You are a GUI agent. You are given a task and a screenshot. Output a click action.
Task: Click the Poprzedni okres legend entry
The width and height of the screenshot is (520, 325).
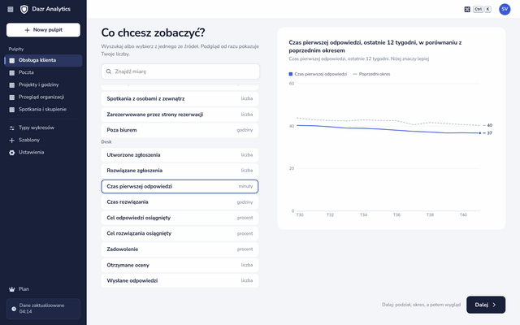[x=371, y=74]
